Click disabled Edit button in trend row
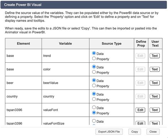Image resolution: width=168 pixels, height=138 pixels. [140, 56]
